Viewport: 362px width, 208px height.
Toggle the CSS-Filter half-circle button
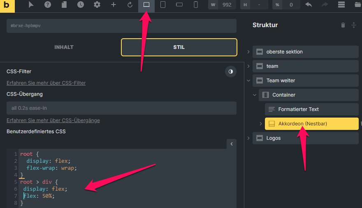tap(231, 72)
